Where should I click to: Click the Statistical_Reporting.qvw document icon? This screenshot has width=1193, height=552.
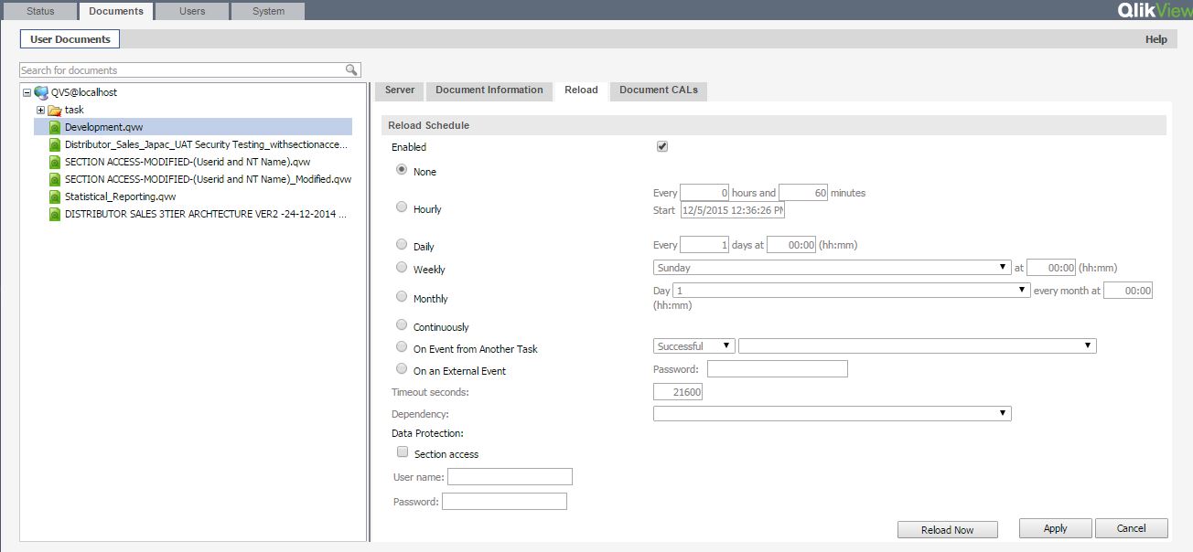[55, 196]
